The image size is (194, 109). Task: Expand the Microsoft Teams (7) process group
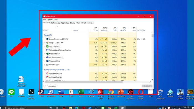(44, 57)
